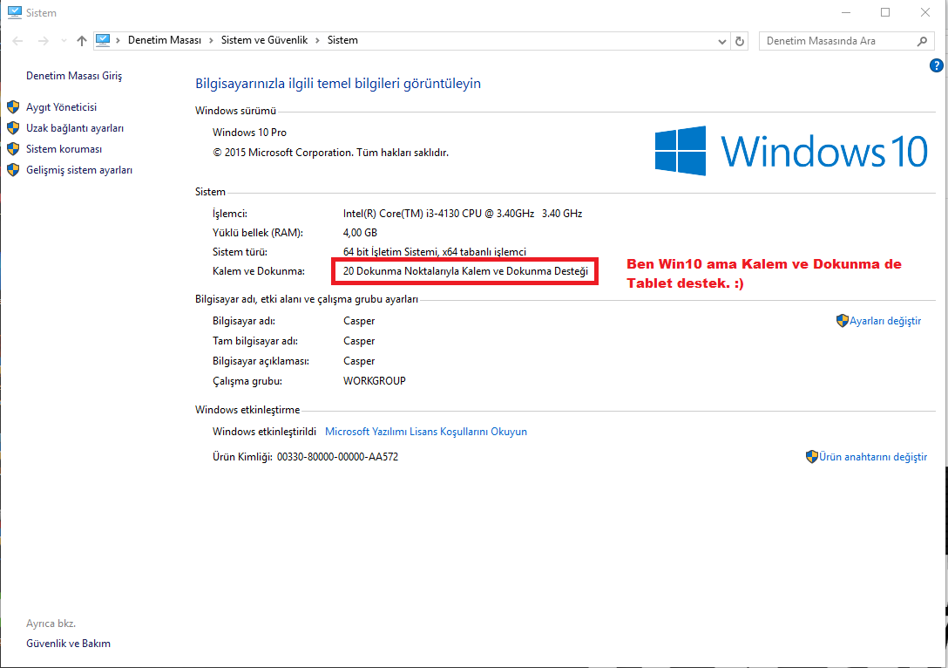Screen dimensions: 948x668
Task: Open address bar history dropdown
Action: tap(721, 41)
